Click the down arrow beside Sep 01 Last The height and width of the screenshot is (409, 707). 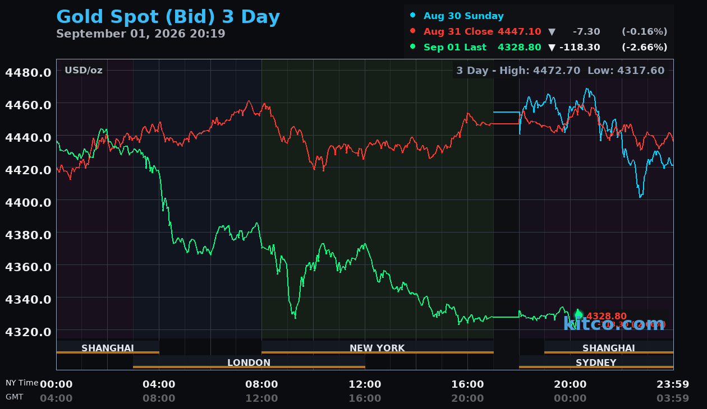pos(552,48)
